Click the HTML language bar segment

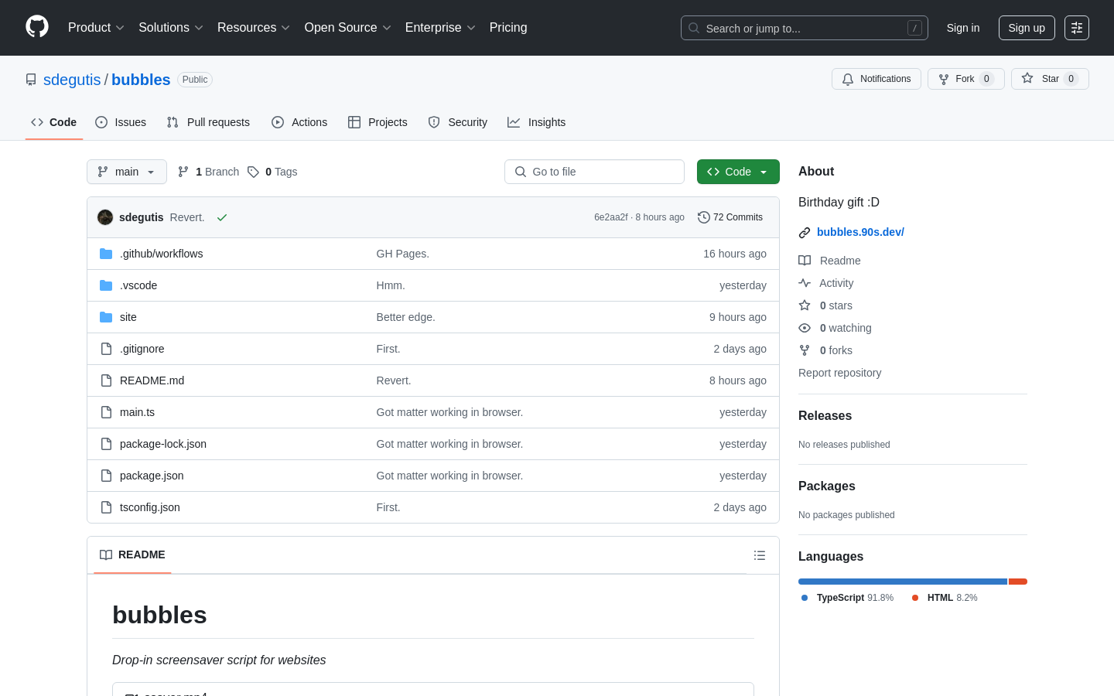tap(1018, 582)
